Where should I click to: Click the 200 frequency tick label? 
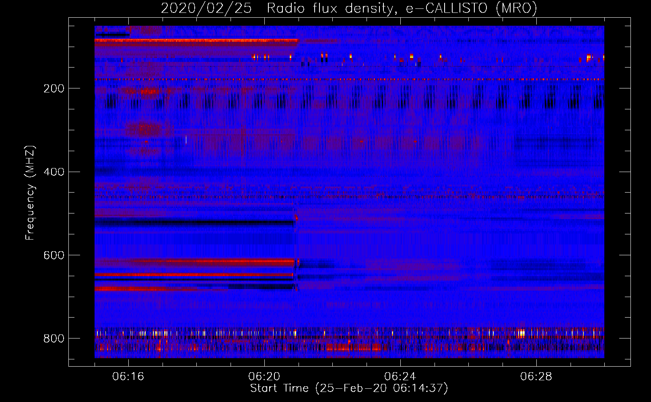pyautogui.click(x=54, y=88)
